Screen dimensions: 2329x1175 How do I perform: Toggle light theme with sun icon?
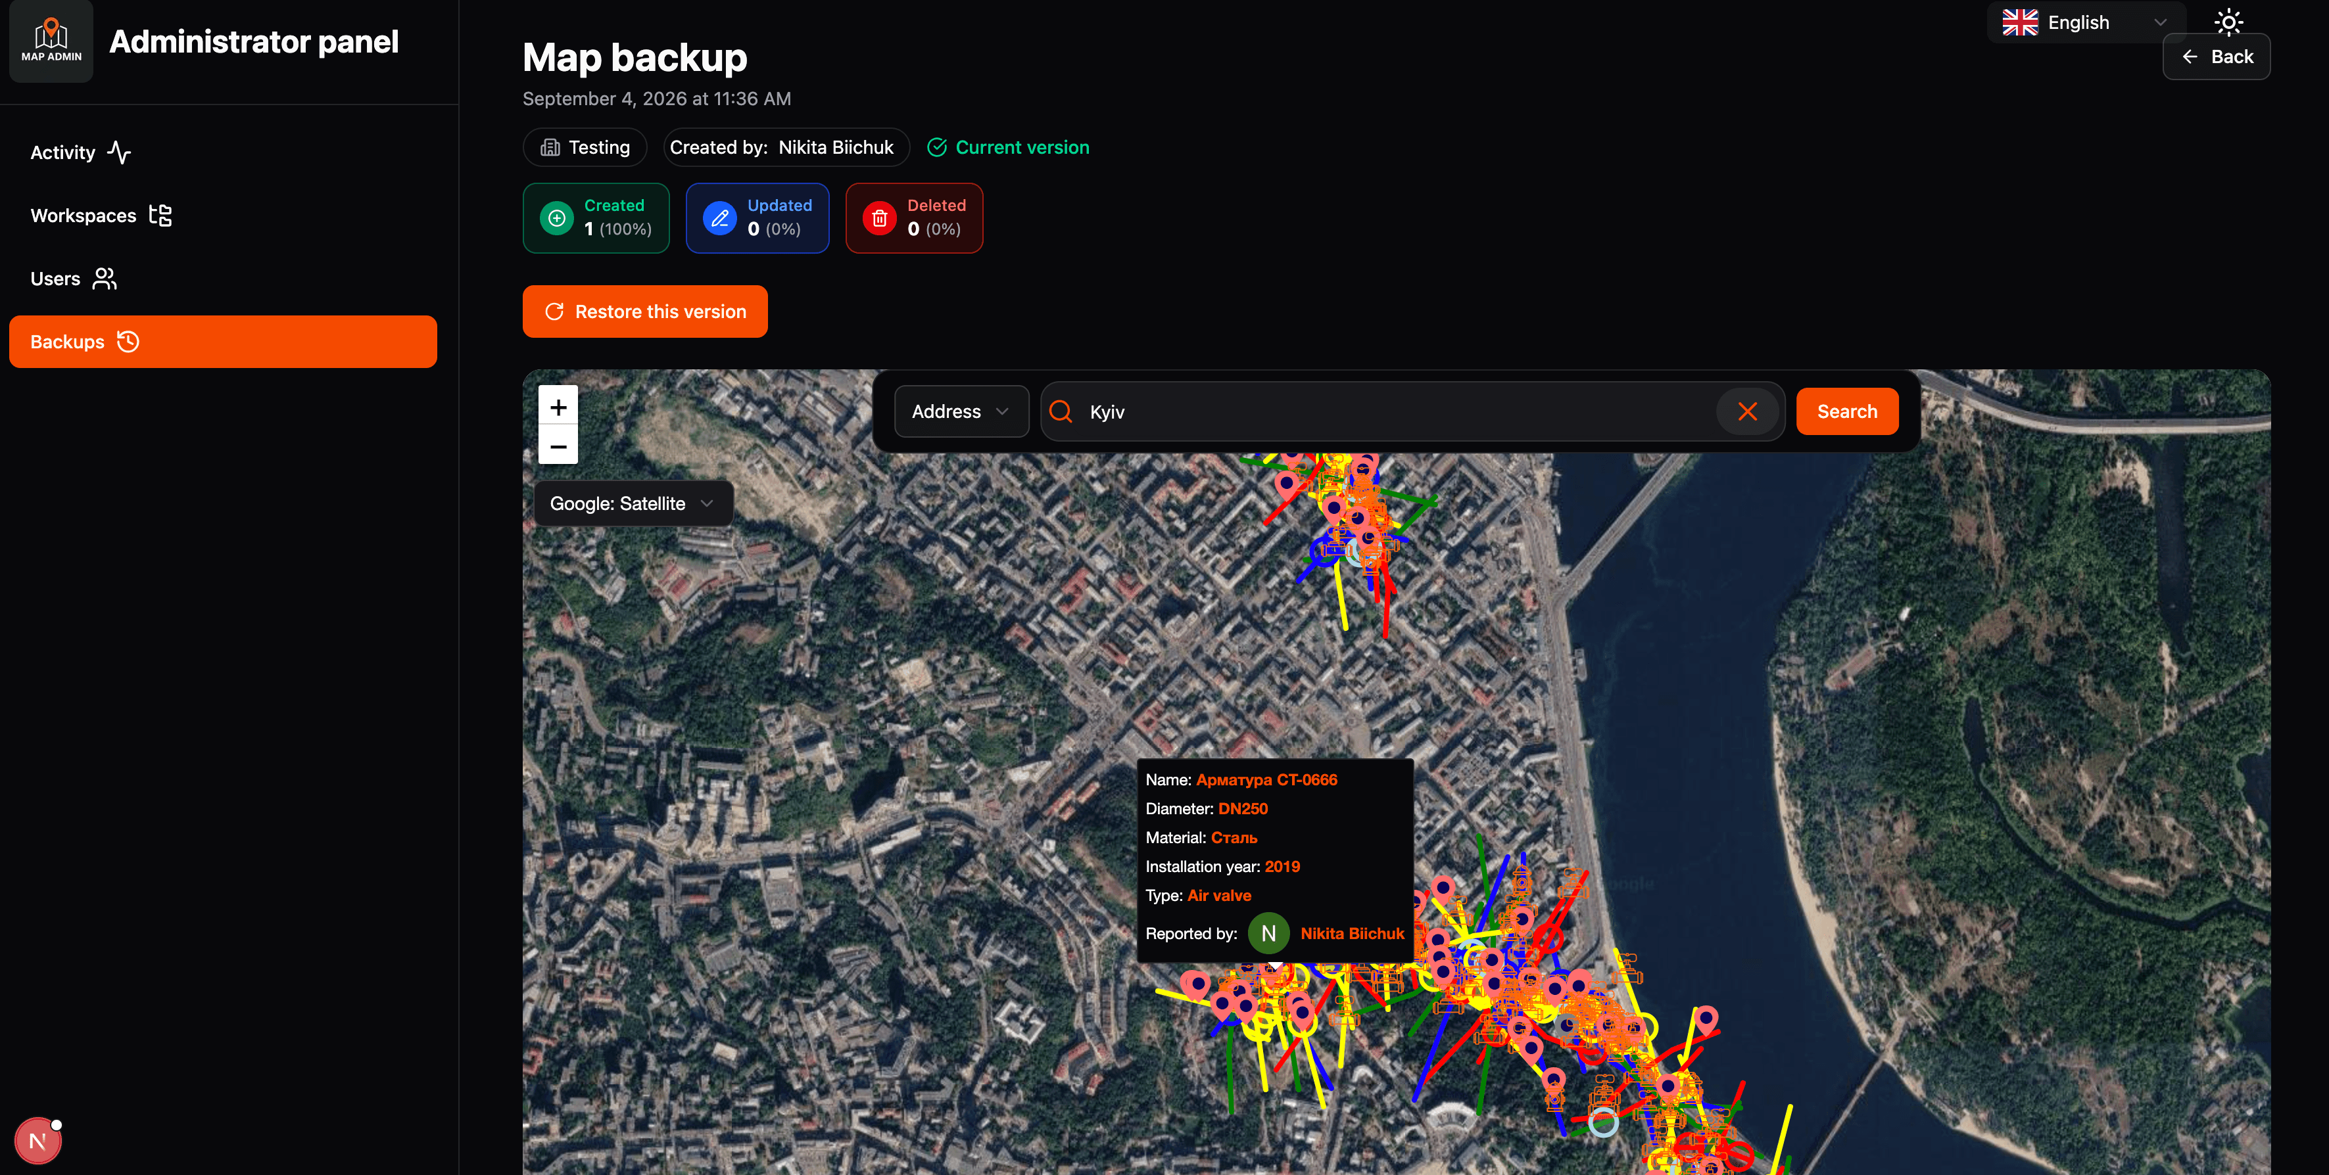2228,22
